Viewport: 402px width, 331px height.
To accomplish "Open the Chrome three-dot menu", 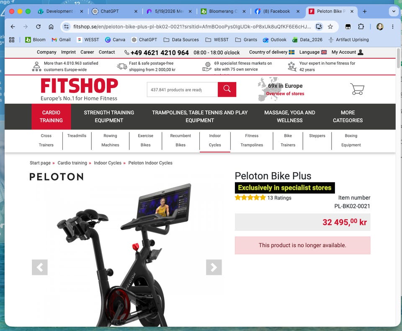I will click(392, 27).
